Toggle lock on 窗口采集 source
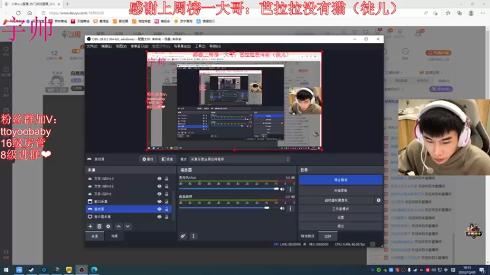Image resolution: width=490 pixels, height=275 pixels. pyautogui.click(x=167, y=202)
